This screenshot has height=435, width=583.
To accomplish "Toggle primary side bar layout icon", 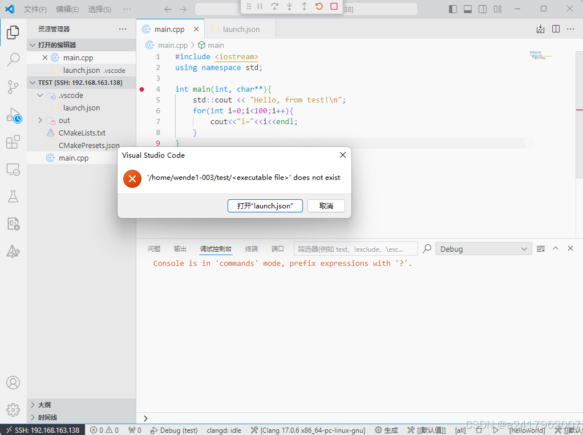I will 453,9.
